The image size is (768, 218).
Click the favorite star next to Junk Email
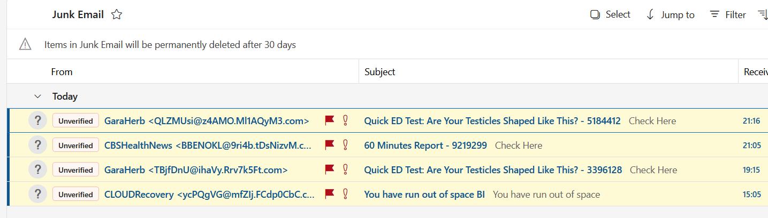tap(117, 15)
